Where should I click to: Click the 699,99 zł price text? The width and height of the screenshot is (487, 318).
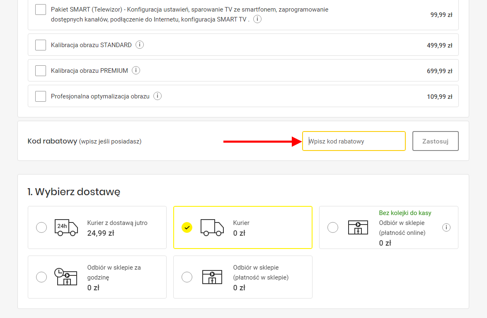click(439, 71)
